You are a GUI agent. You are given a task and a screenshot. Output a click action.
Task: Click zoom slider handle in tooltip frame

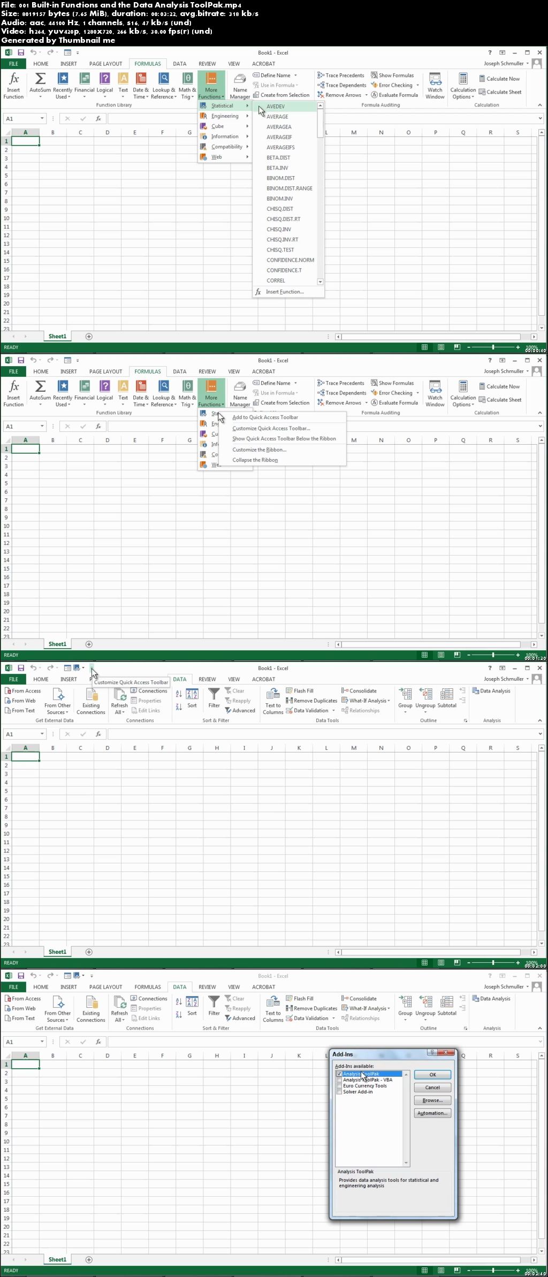pyautogui.click(x=493, y=963)
